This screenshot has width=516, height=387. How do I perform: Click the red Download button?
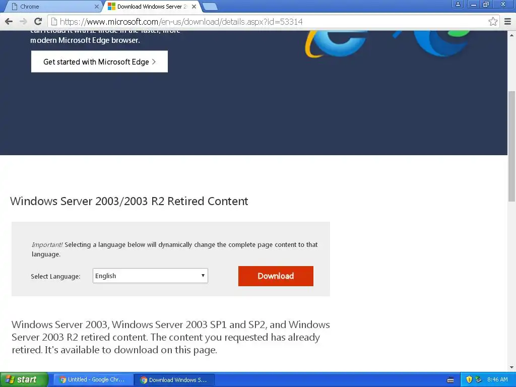click(276, 276)
